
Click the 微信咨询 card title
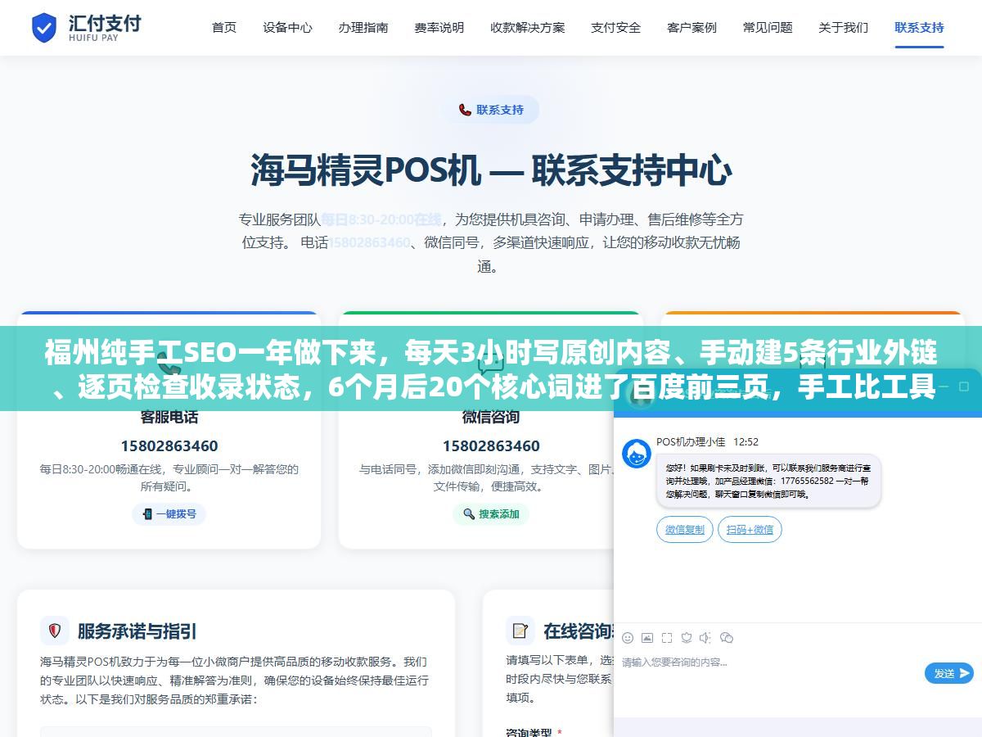tap(491, 417)
